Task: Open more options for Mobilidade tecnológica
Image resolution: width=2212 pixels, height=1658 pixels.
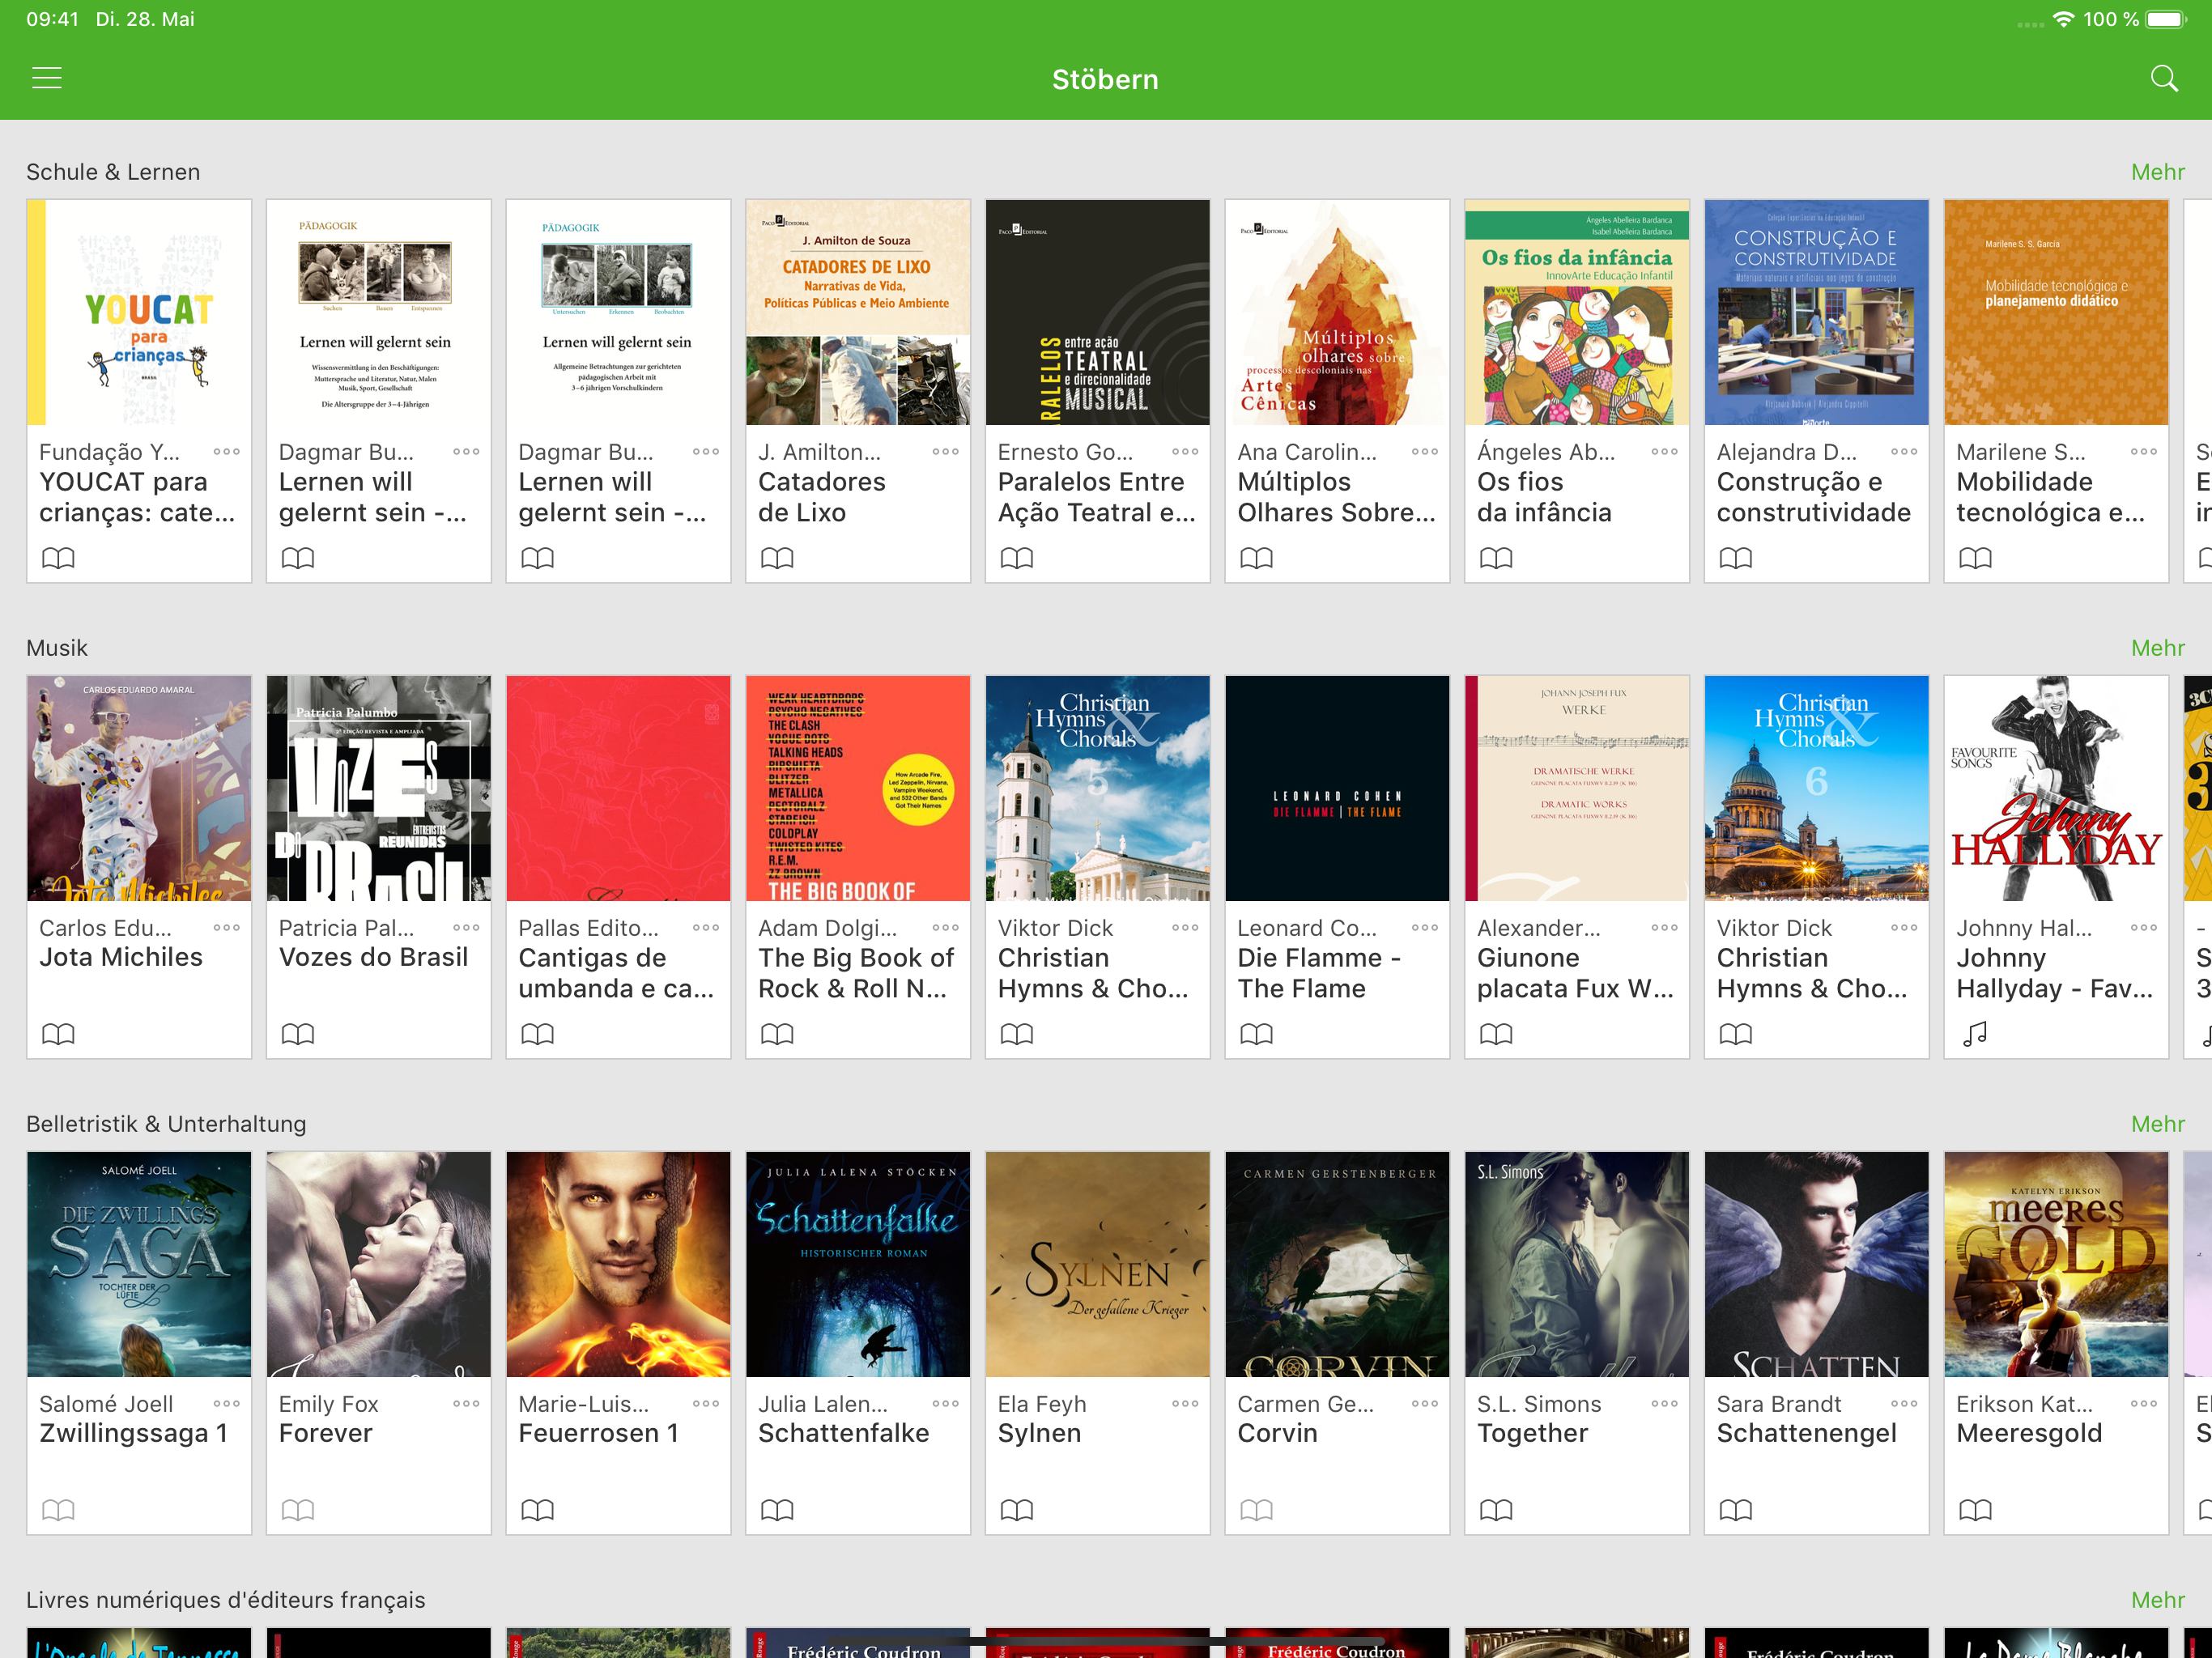Action: point(2144,452)
